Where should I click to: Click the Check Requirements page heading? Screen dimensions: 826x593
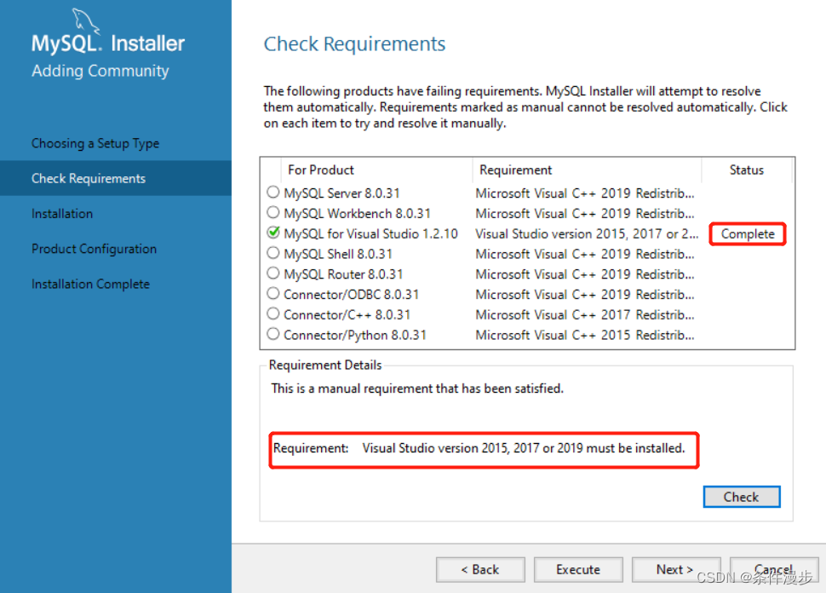coord(354,43)
